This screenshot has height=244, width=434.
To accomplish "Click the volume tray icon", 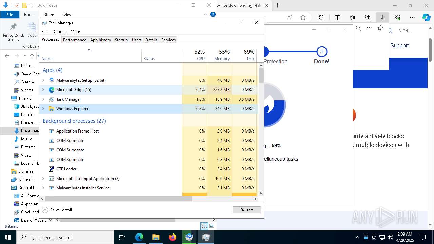I will tap(390, 237).
